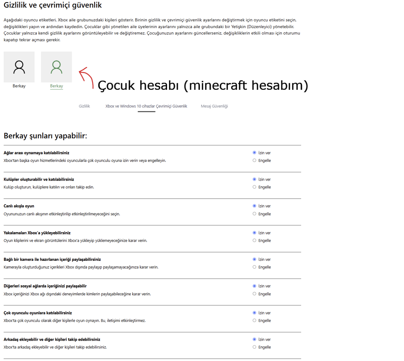This screenshot has width=404, height=361.
Task: Click the description starting "Kamerayla oluşturduğunuz içerikleri"
Action: coord(81,267)
